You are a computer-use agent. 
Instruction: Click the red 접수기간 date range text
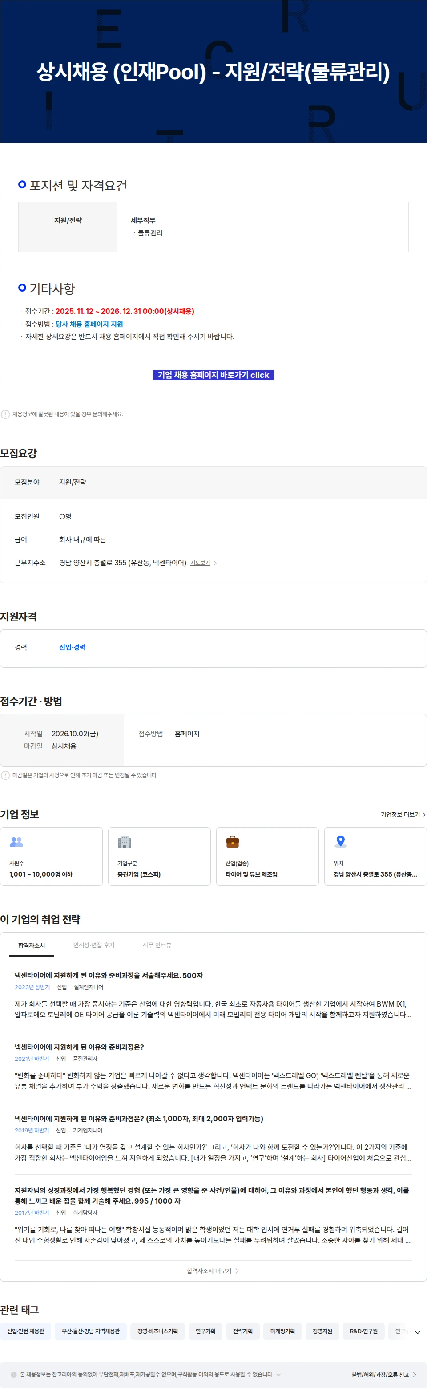(x=125, y=311)
